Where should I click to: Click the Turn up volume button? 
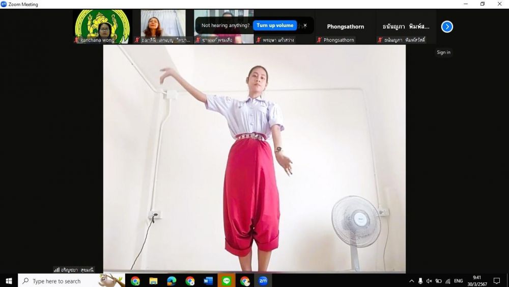pos(275,25)
